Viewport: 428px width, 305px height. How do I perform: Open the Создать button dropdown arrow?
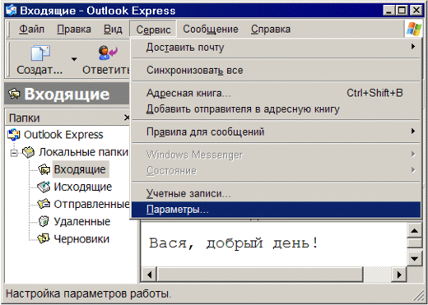[x=74, y=58]
